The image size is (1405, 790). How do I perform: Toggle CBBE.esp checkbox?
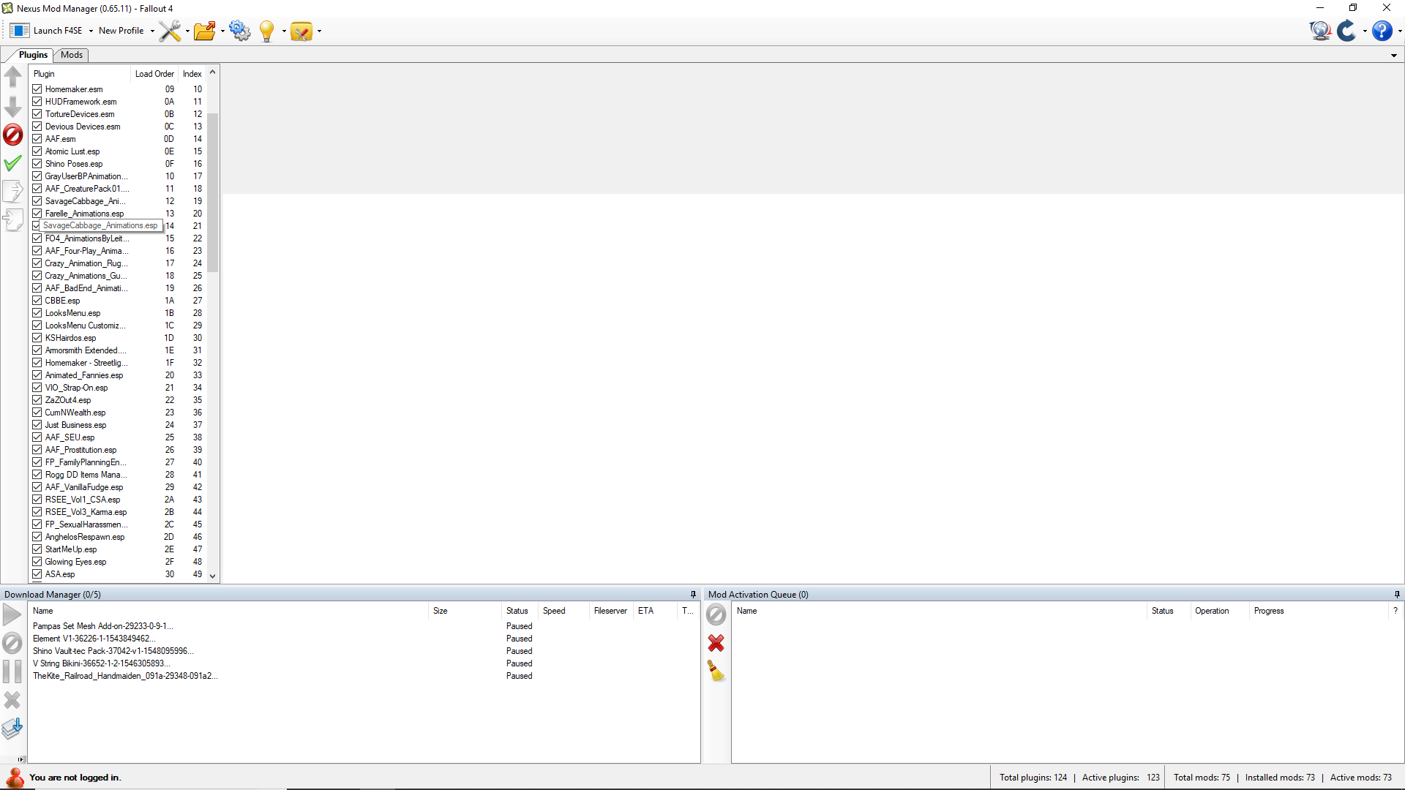[x=37, y=301]
